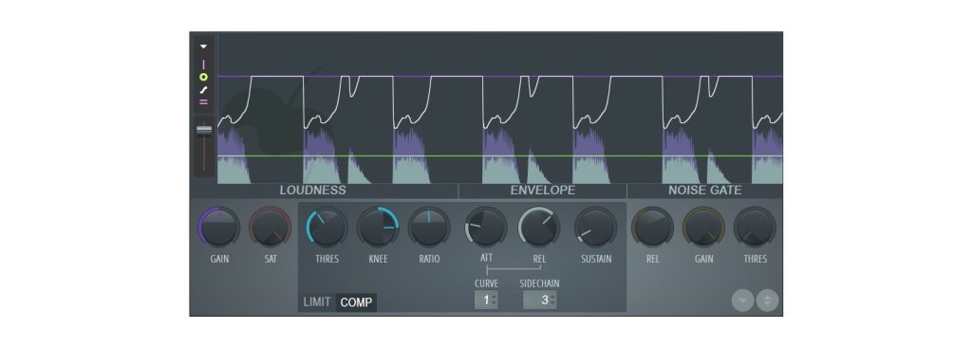
Task: Toggle the purple vertical line display icon
Action: (203, 64)
